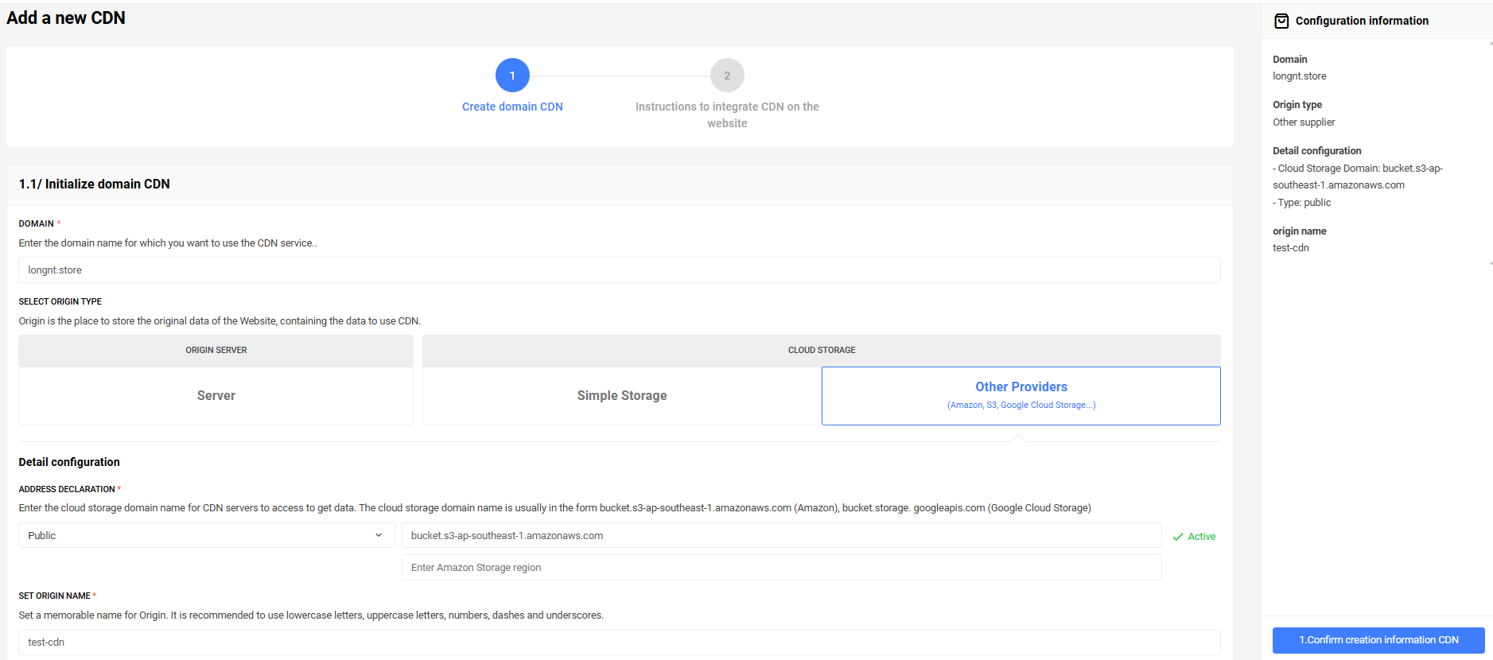Click the CLOUD STORAGE group header

click(822, 351)
